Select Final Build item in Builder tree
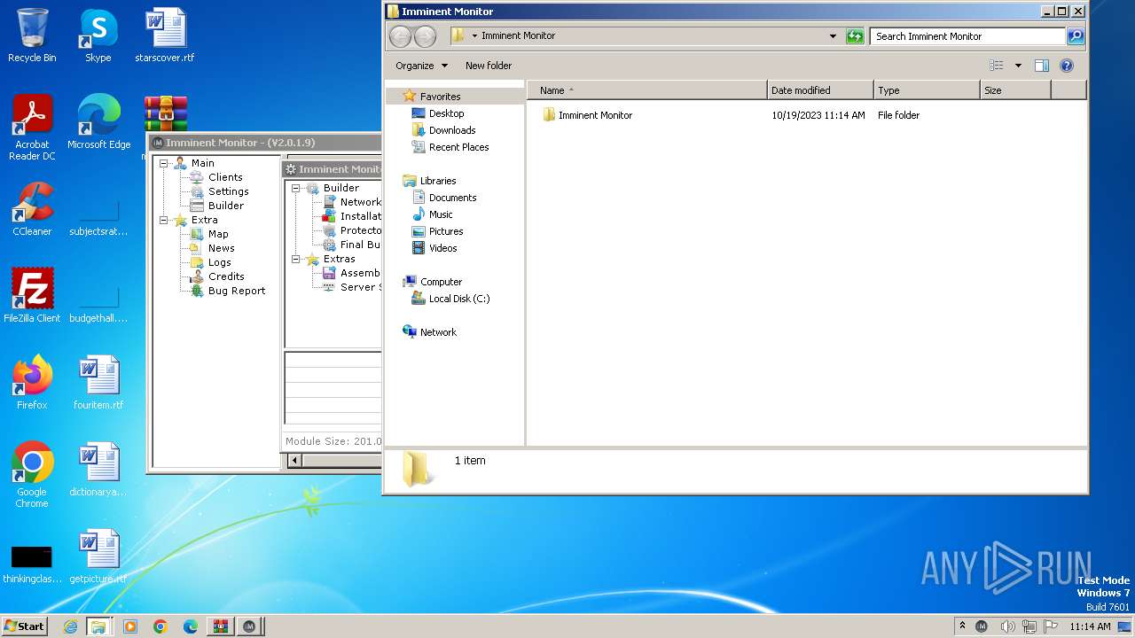This screenshot has height=638, width=1135. pos(360,245)
